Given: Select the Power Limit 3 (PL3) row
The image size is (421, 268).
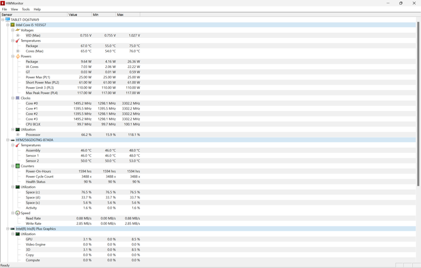Looking at the screenshot, I should tap(208, 88).
